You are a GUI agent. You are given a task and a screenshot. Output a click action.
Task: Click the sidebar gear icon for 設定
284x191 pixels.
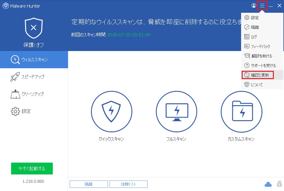[x=15, y=111]
